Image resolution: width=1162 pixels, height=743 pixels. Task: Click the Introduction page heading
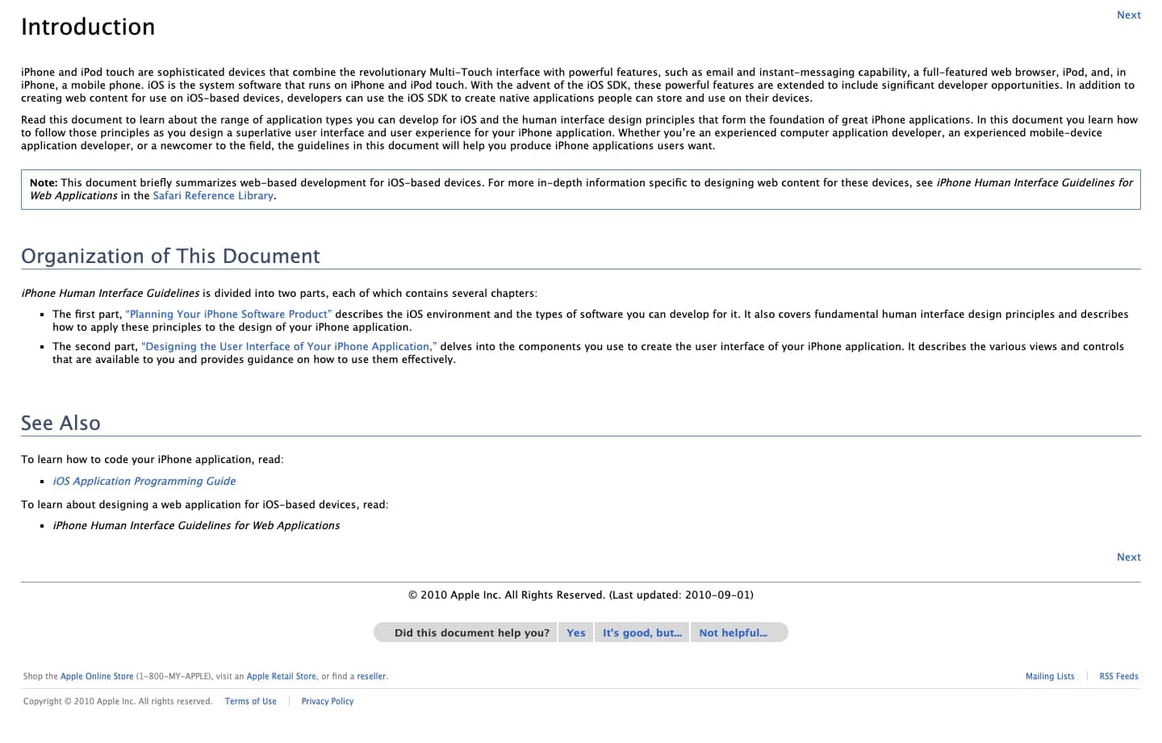88,27
